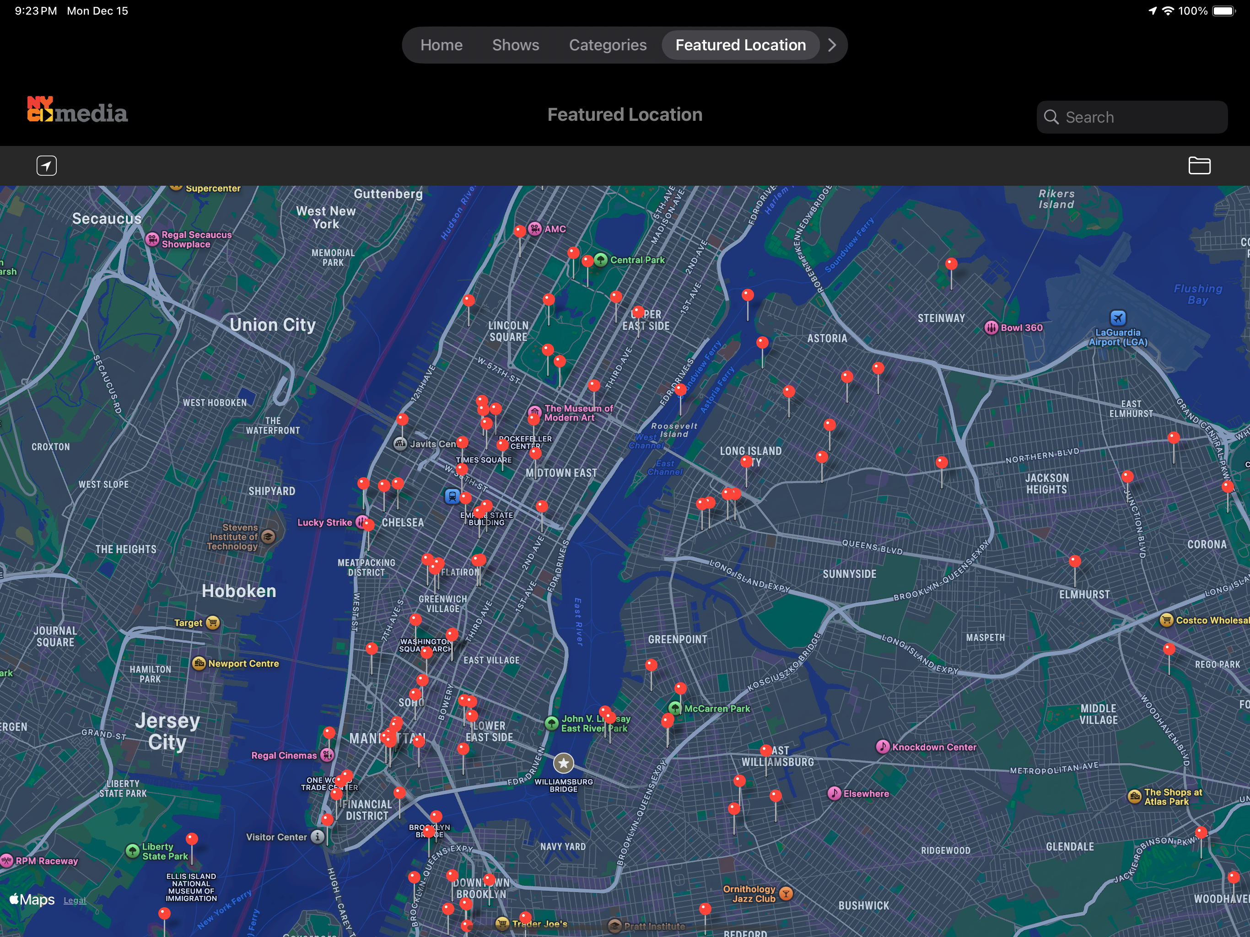The width and height of the screenshot is (1250, 937).
Task: Switch to the Shows tab
Action: 515,45
